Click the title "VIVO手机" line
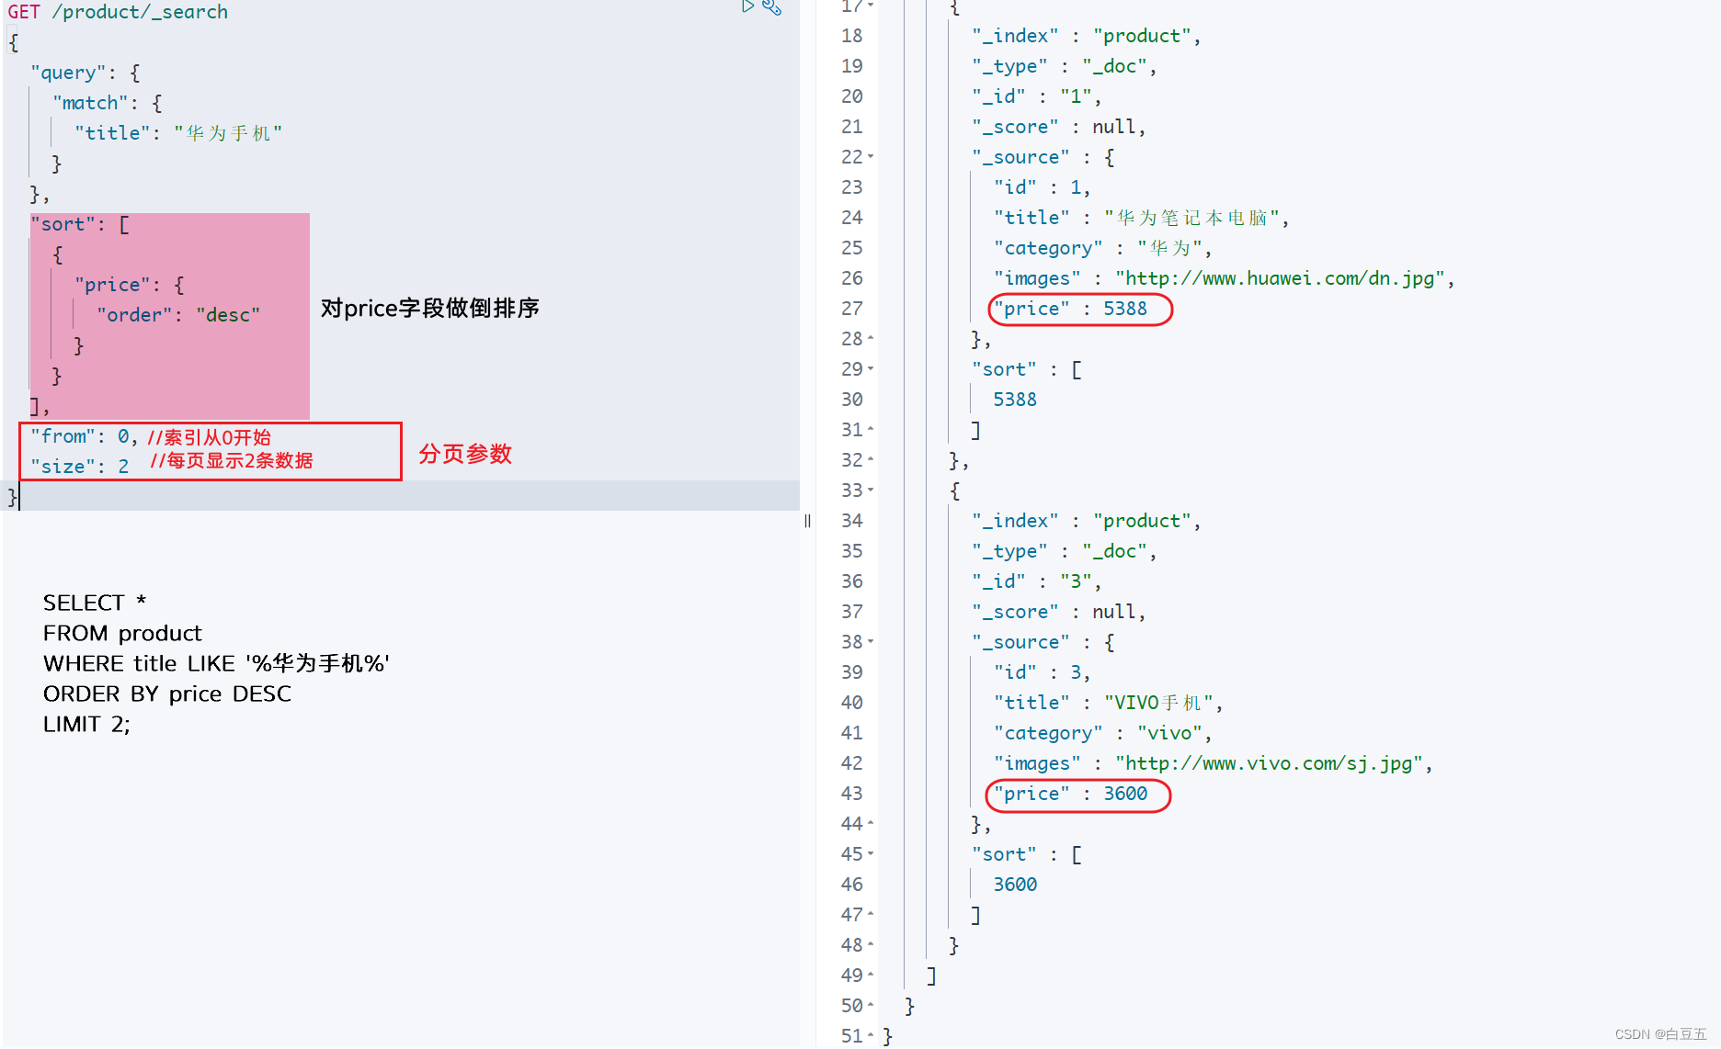 pyautogui.click(x=1108, y=703)
